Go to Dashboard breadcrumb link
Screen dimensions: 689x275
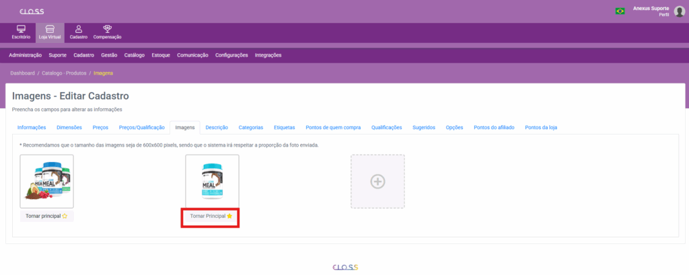point(22,73)
